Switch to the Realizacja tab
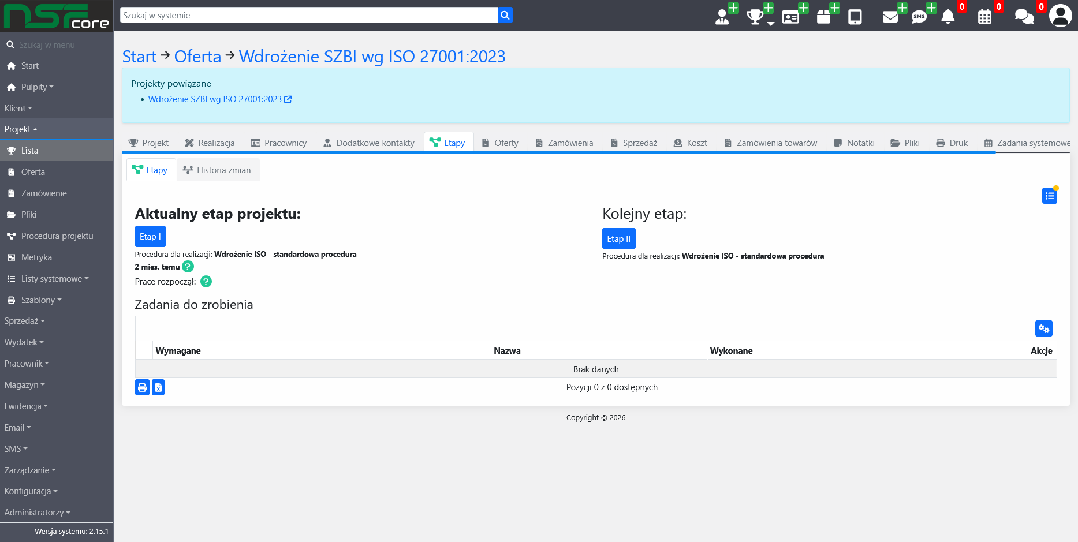Screen dimensions: 1078x542 tap(210, 143)
